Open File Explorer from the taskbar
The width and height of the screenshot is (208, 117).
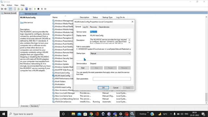[73, 114]
